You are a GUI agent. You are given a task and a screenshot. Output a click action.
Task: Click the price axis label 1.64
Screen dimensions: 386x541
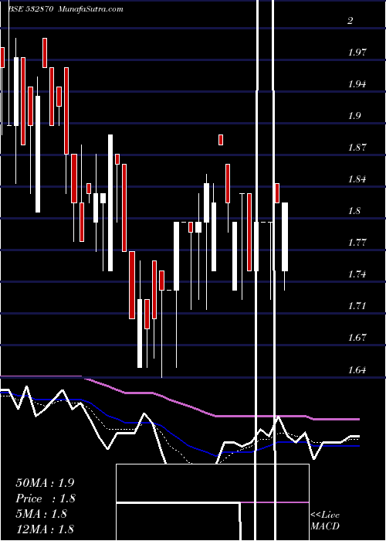pos(357,370)
